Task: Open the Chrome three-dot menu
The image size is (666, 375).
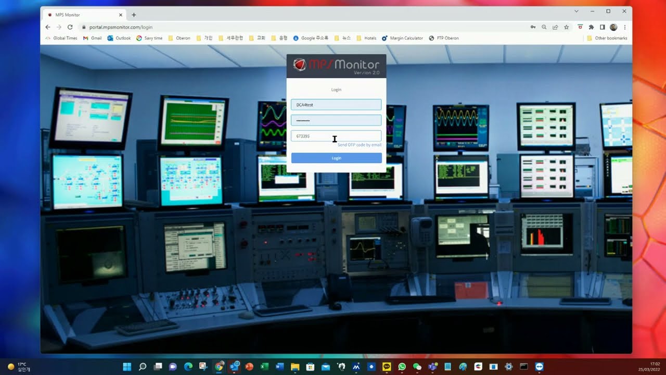Action: point(624,27)
